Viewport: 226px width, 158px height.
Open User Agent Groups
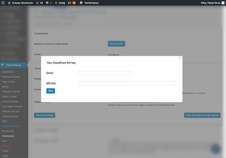[12, 106]
